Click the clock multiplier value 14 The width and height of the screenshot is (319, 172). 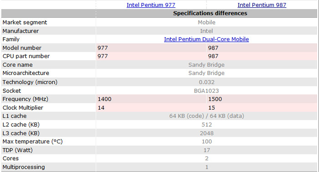click(x=101, y=108)
